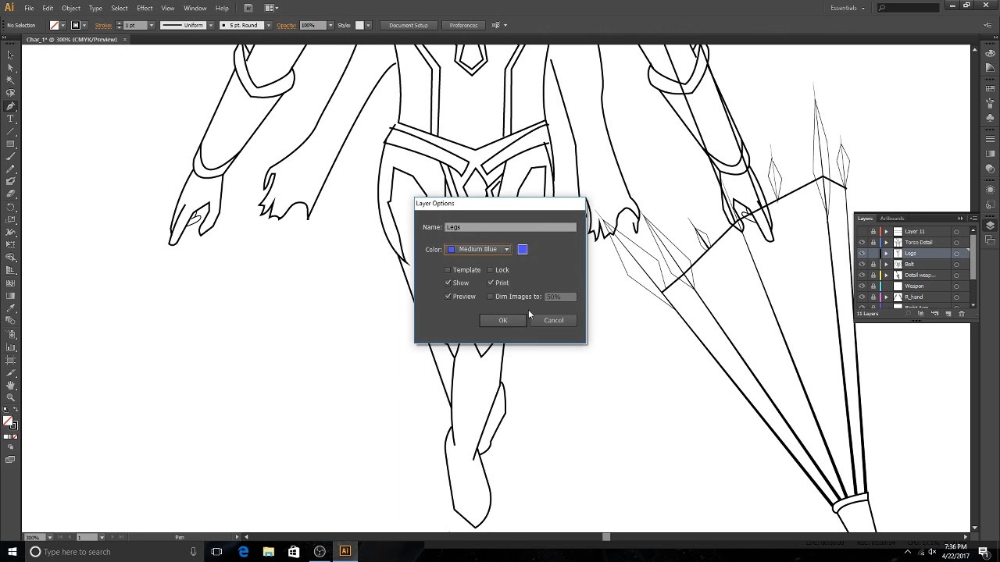Image resolution: width=1000 pixels, height=562 pixels.
Task: Enable the Template checkbox
Action: [x=448, y=270]
